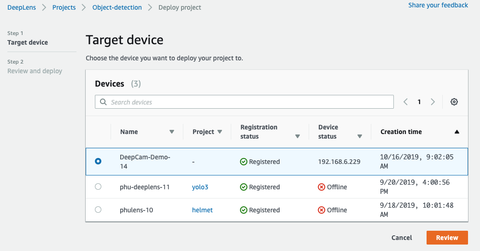Click Registered check icon for phulens-10
Viewport: 480px width, 251px height.
click(244, 210)
